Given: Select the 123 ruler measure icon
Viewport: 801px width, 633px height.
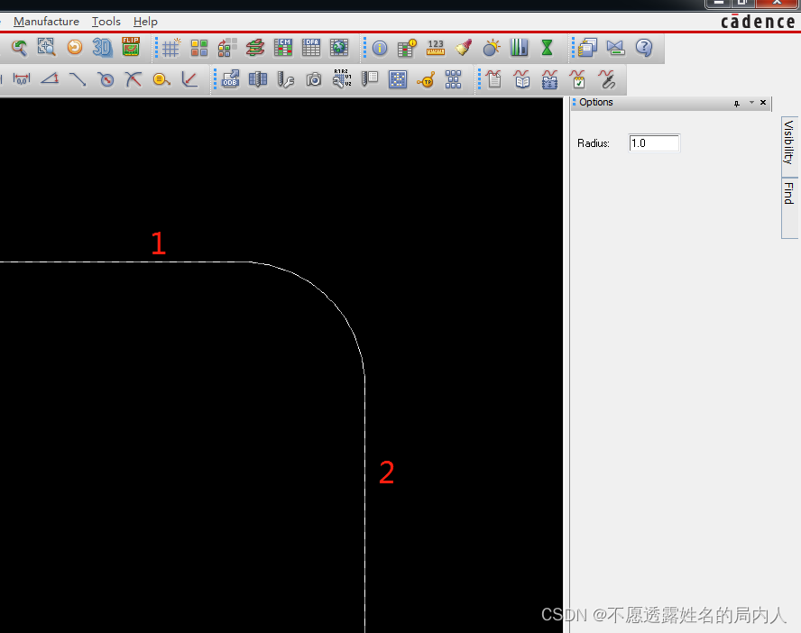Looking at the screenshot, I should tap(436, 48).
